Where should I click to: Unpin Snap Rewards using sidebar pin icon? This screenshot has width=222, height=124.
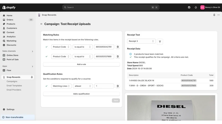[x=32, y=77]
